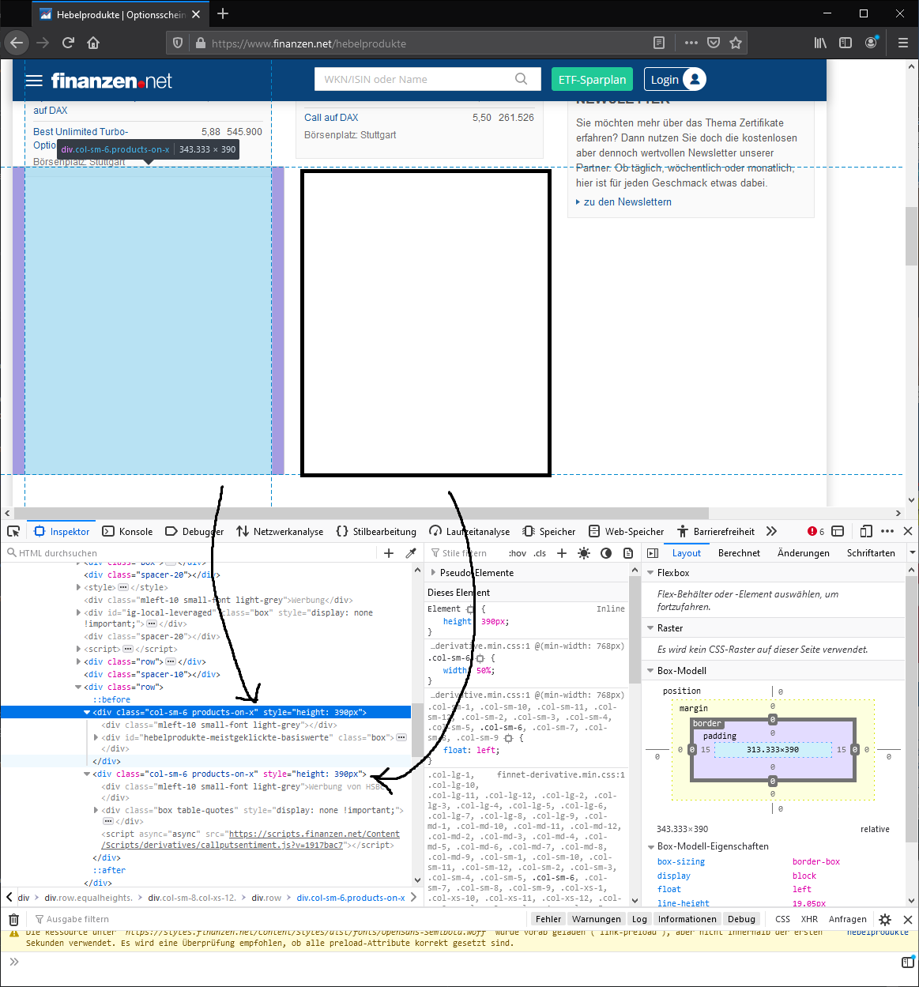Go back using the browser back arrow
Screen dimensions: 919x987
17,43
